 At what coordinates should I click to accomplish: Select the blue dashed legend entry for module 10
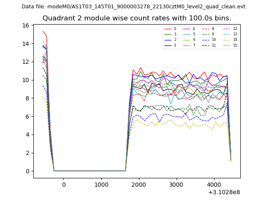206,40
